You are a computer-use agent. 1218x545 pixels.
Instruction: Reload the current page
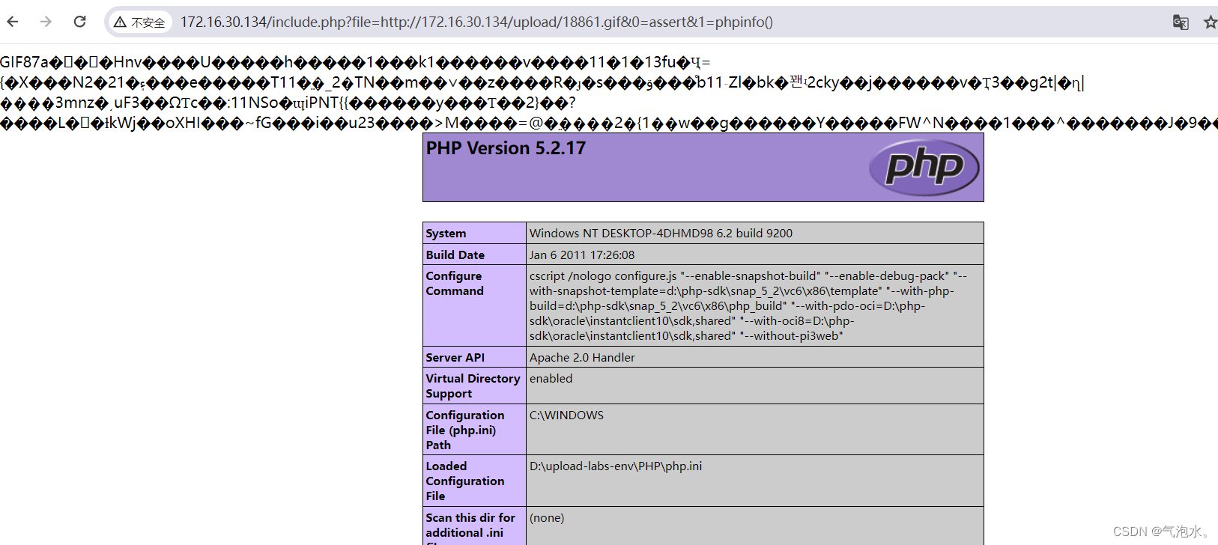click(79, 22)
